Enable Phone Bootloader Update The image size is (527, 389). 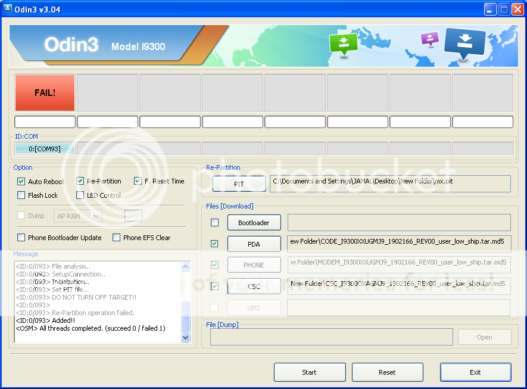coord(21,237)
